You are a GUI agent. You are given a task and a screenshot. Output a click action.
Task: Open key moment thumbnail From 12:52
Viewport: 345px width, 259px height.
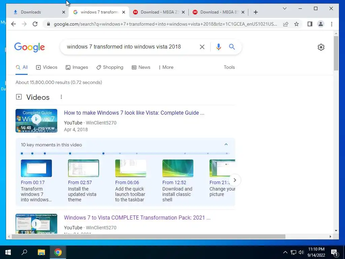tap(178, 168)
